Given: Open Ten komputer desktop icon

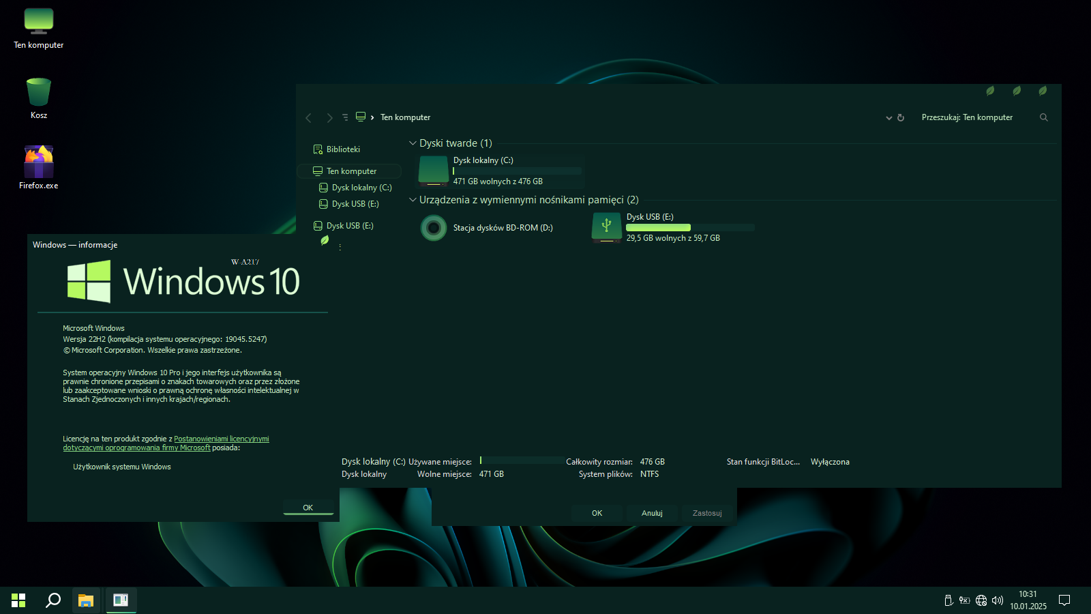Looking at the screenshot, I should pyautogui.click(x=39, y=23).
